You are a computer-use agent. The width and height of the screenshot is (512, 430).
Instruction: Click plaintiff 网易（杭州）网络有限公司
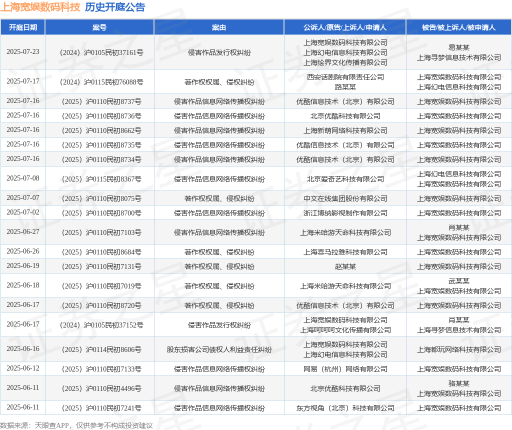(345, 369)
